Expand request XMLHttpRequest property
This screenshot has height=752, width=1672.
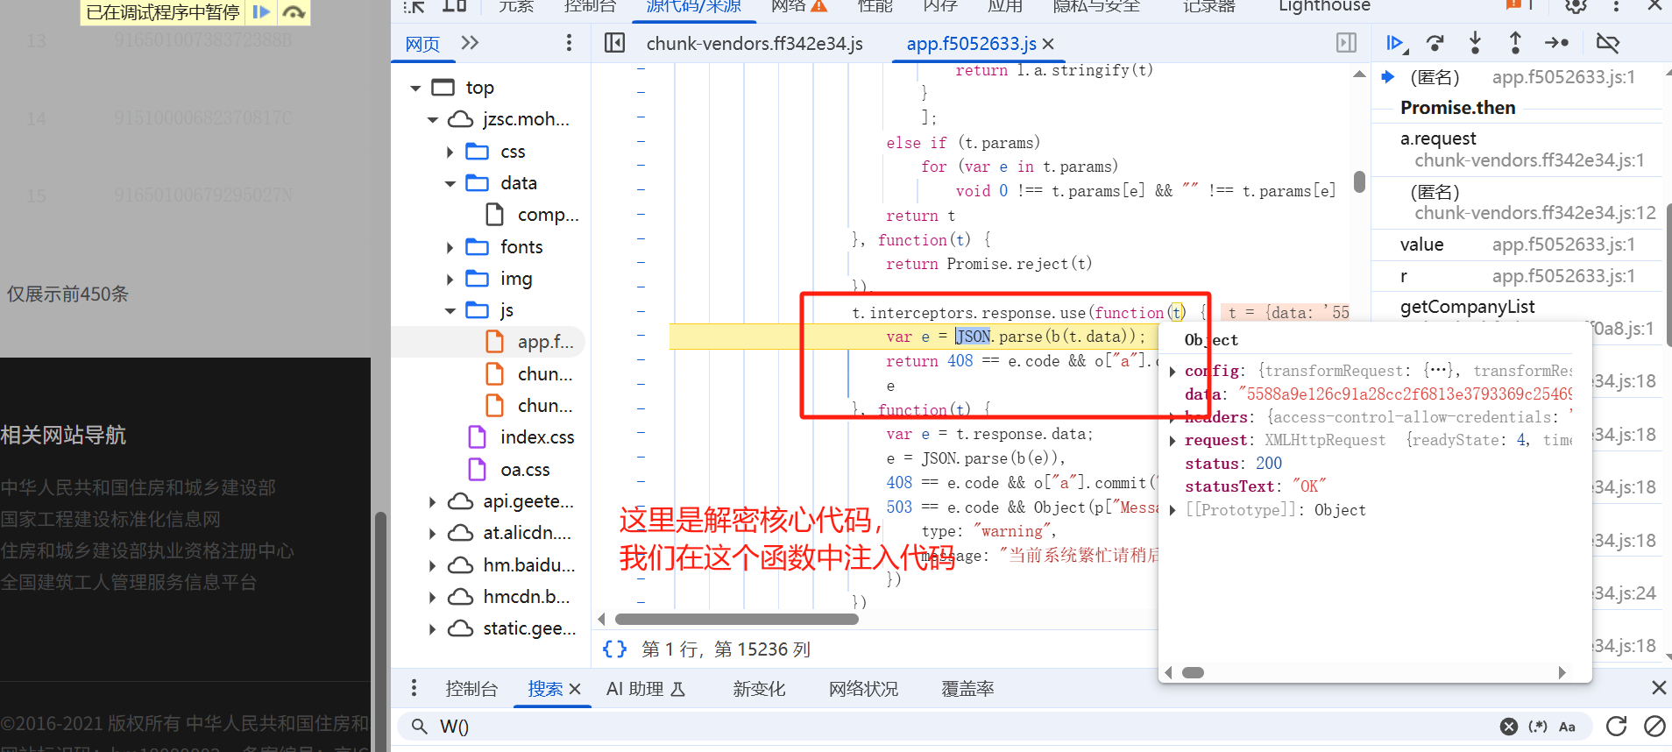coord(1173,441)
